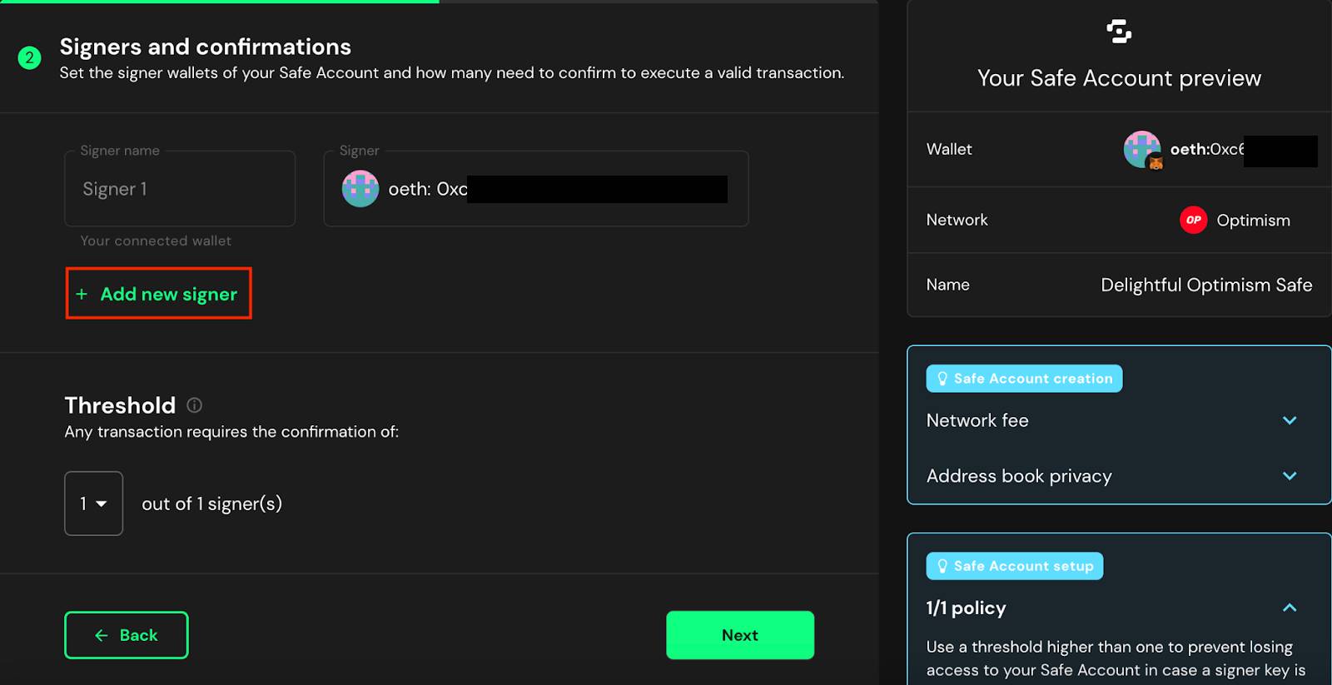This screenshot has width=1332, height=685.
Task: Click the setup progress bar
Action: click(440, 2)
